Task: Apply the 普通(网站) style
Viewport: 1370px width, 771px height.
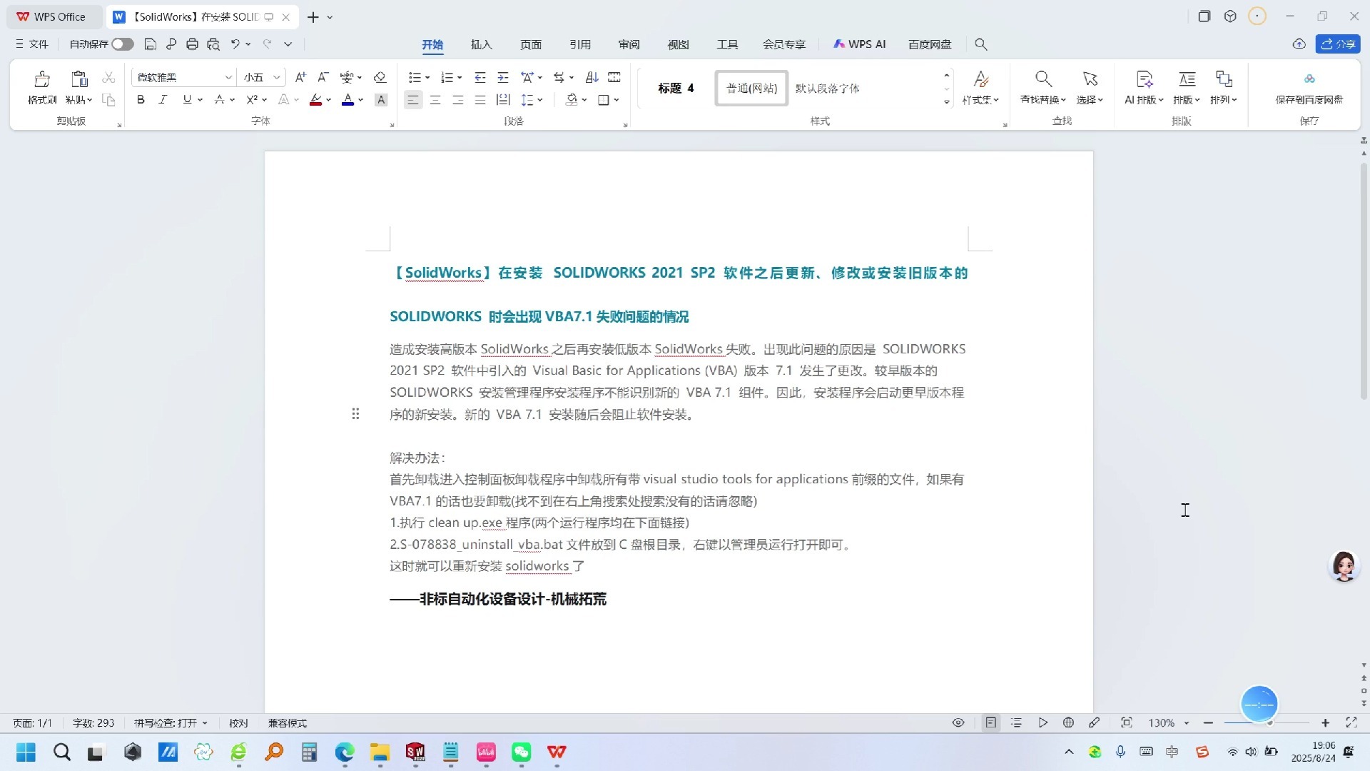Action: click(x=751, y=88)
